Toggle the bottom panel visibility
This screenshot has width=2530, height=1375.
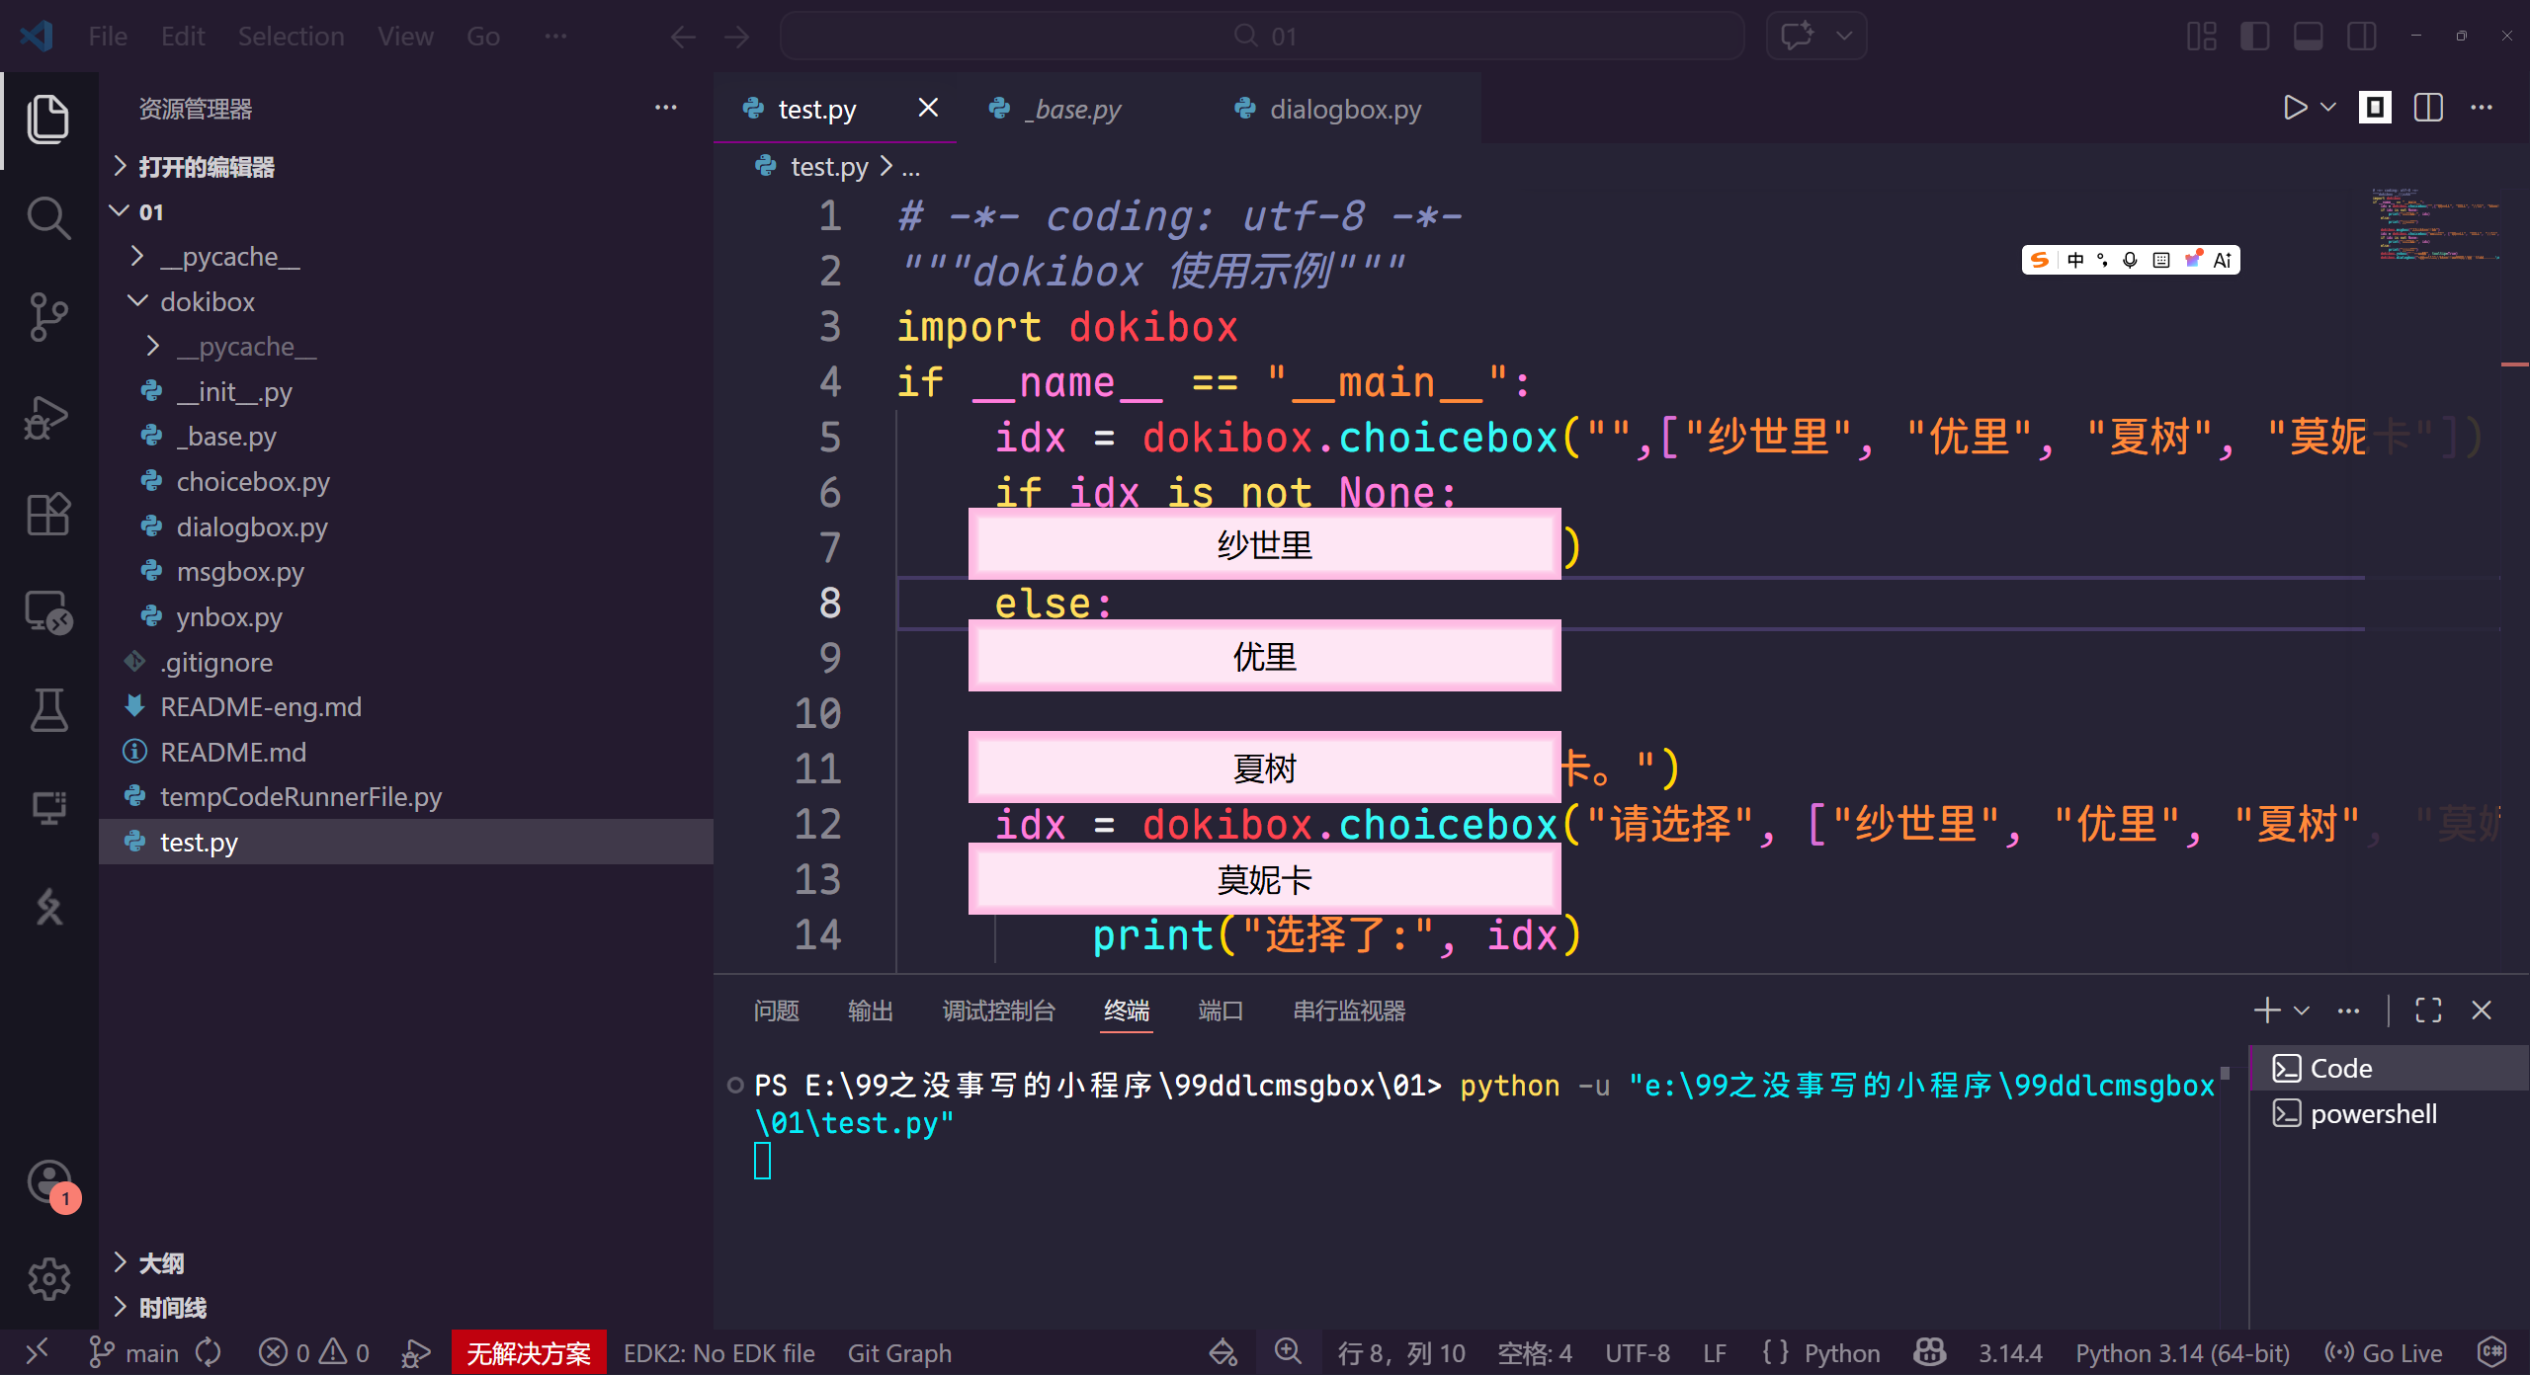tap(2308, 37)
